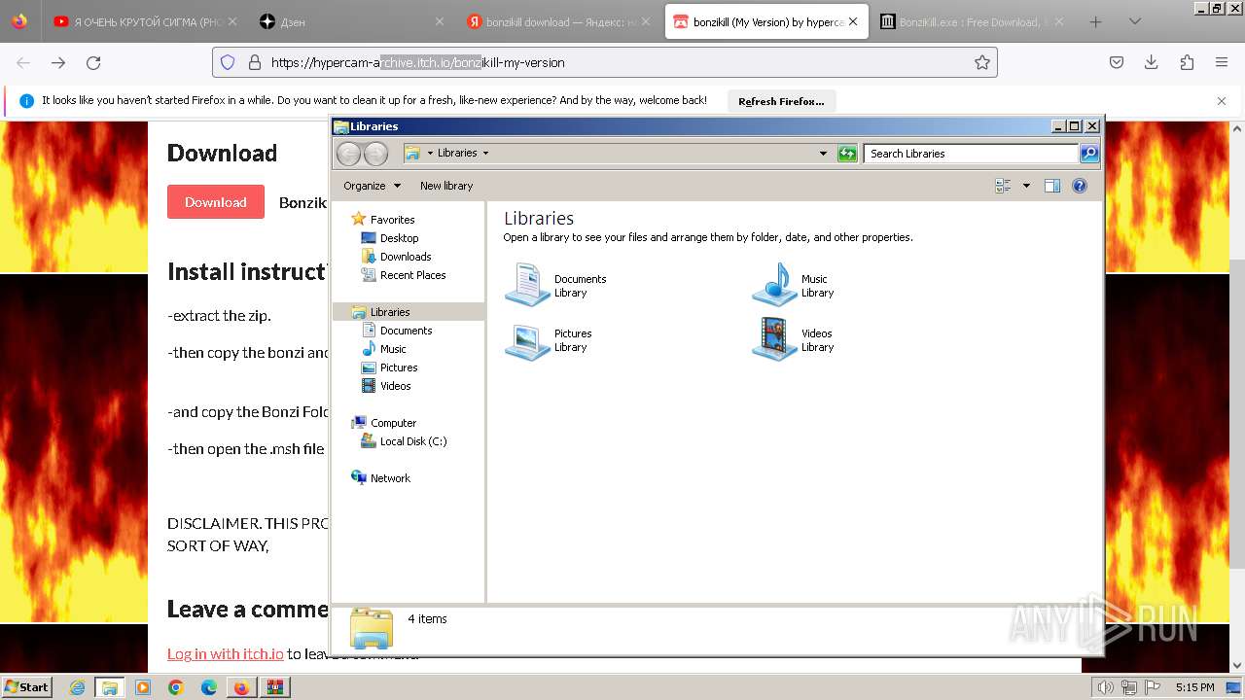The width and height of the screenshot is (1245, 700).
Task: Open WinRAR from the taskbar
Action: (274, 687)
